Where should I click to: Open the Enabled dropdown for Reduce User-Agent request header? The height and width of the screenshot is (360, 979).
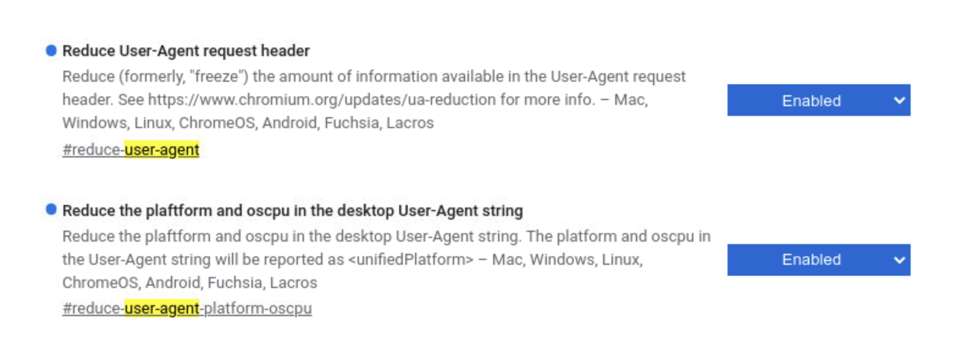coord(818,100)
